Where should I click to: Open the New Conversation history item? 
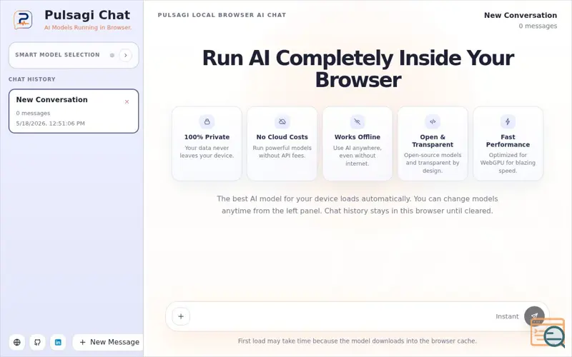click(74, 111)
